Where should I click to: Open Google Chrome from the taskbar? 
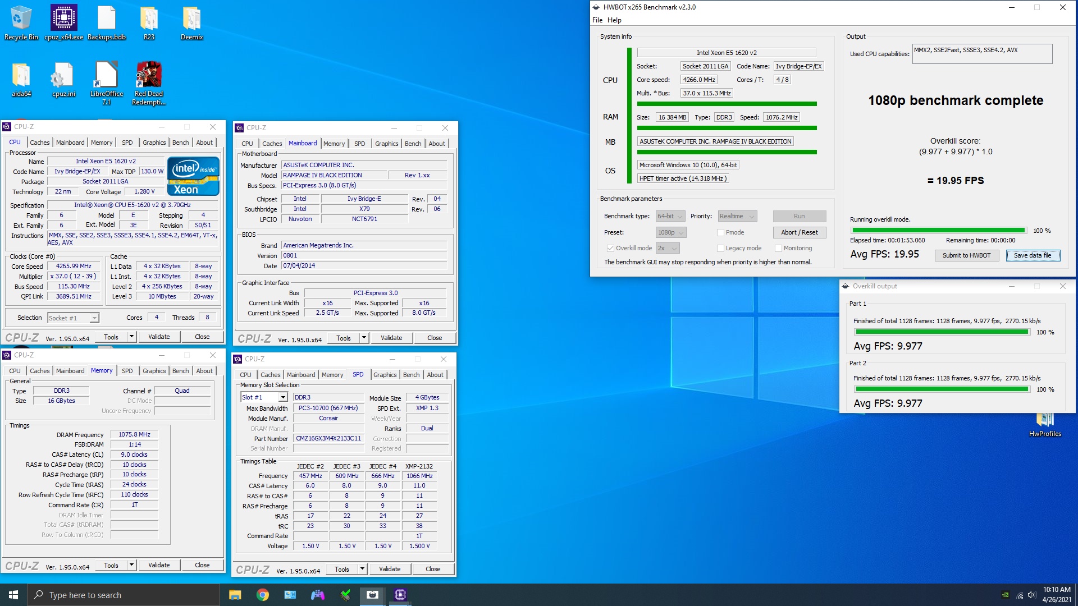[263, 595]
